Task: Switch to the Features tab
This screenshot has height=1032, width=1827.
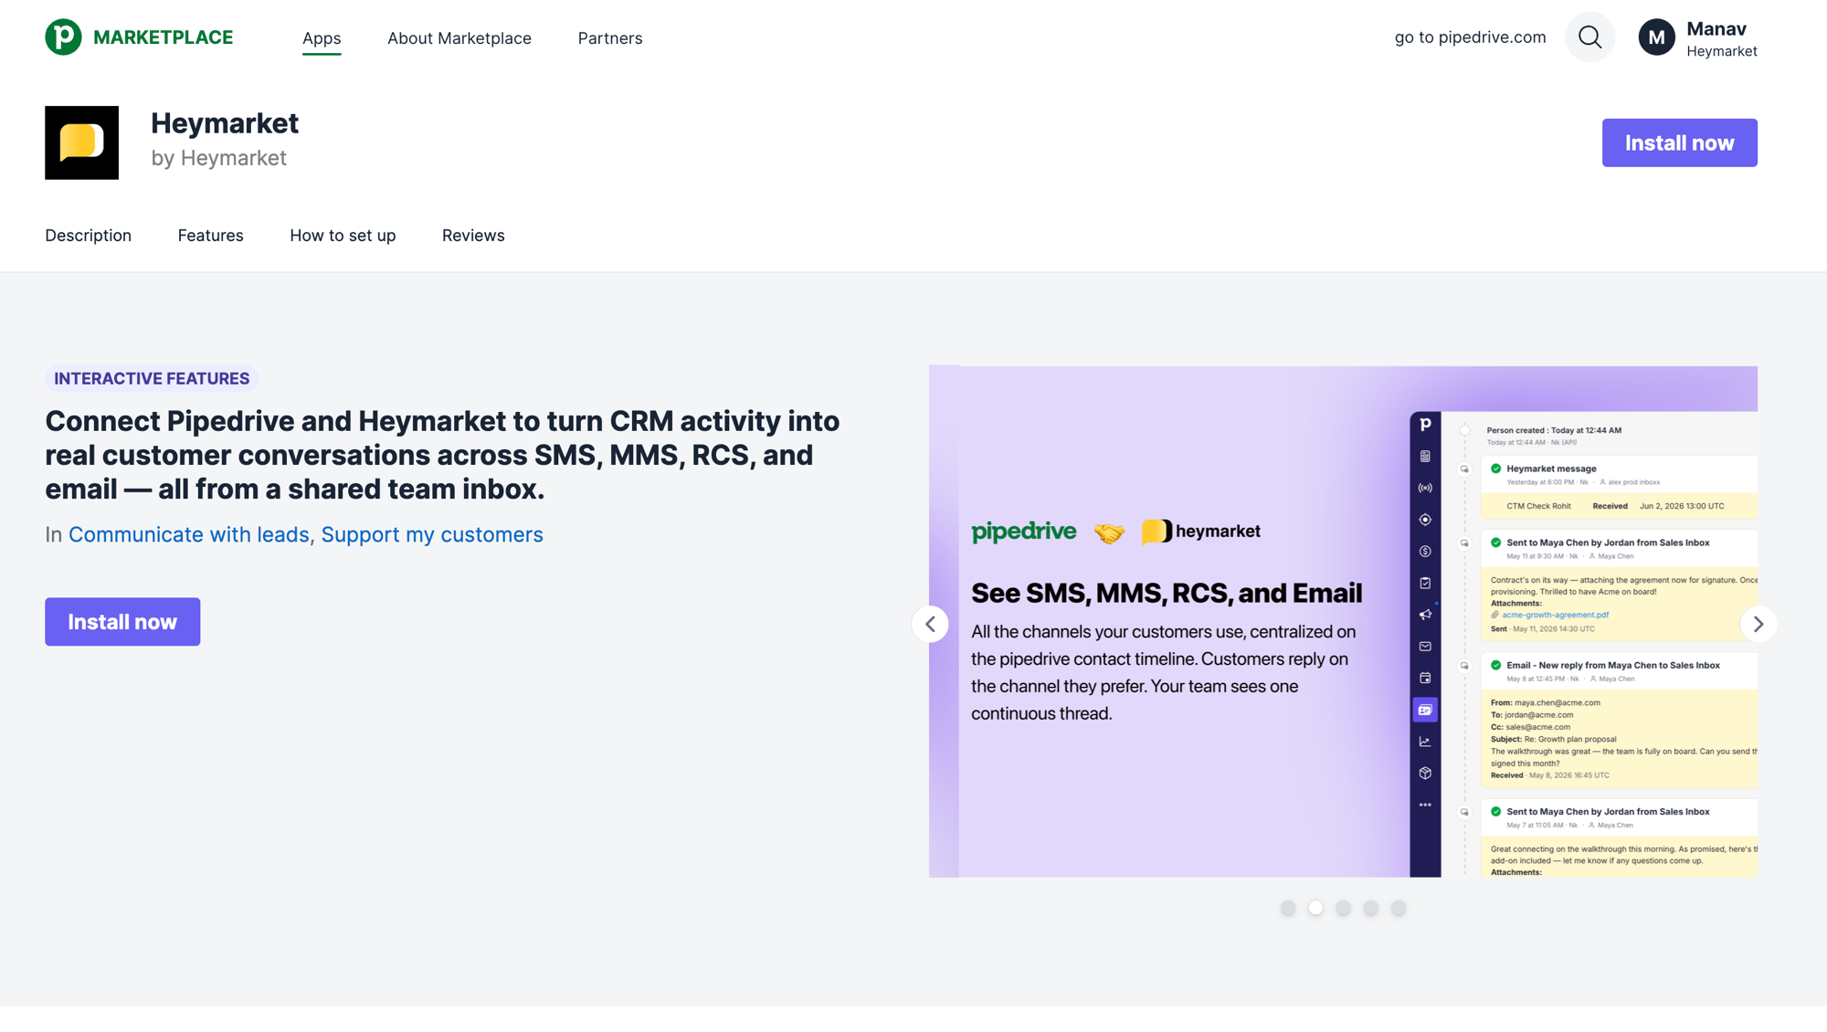Action: 211,236
